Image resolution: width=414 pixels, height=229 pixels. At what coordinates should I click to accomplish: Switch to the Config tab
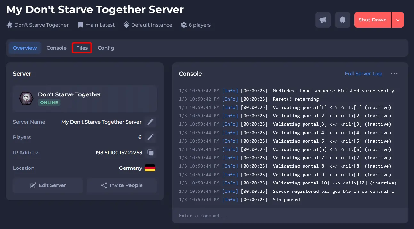[106, 48]
